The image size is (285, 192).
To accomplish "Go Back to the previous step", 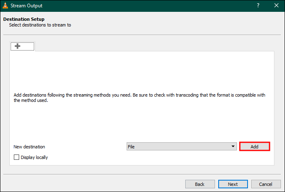I will (x=199, y=184).
